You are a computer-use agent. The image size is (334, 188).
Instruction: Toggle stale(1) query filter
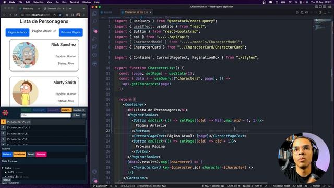(x=66, y=110)
